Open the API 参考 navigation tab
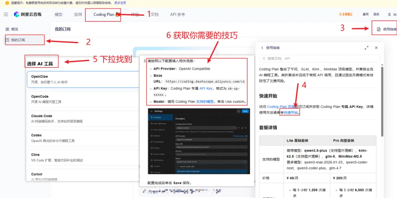This screenshot has height=198, width=397. 178,14
